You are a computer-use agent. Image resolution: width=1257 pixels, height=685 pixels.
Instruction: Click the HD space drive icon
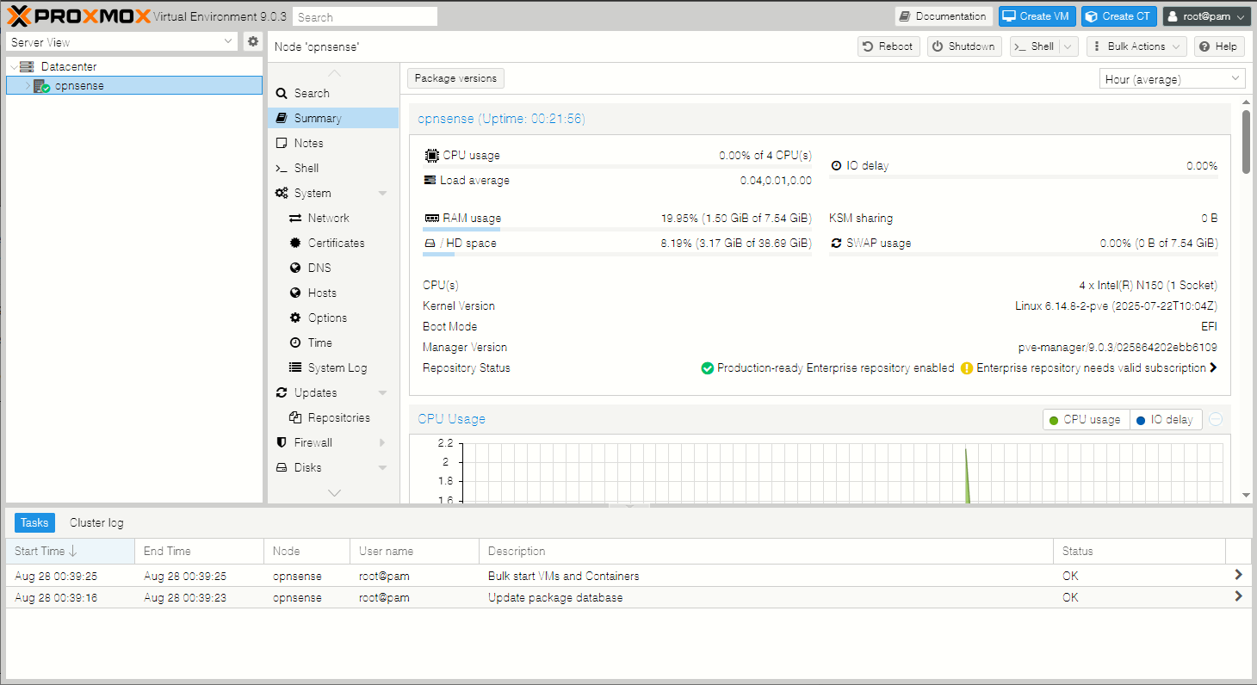coord(430,244)
